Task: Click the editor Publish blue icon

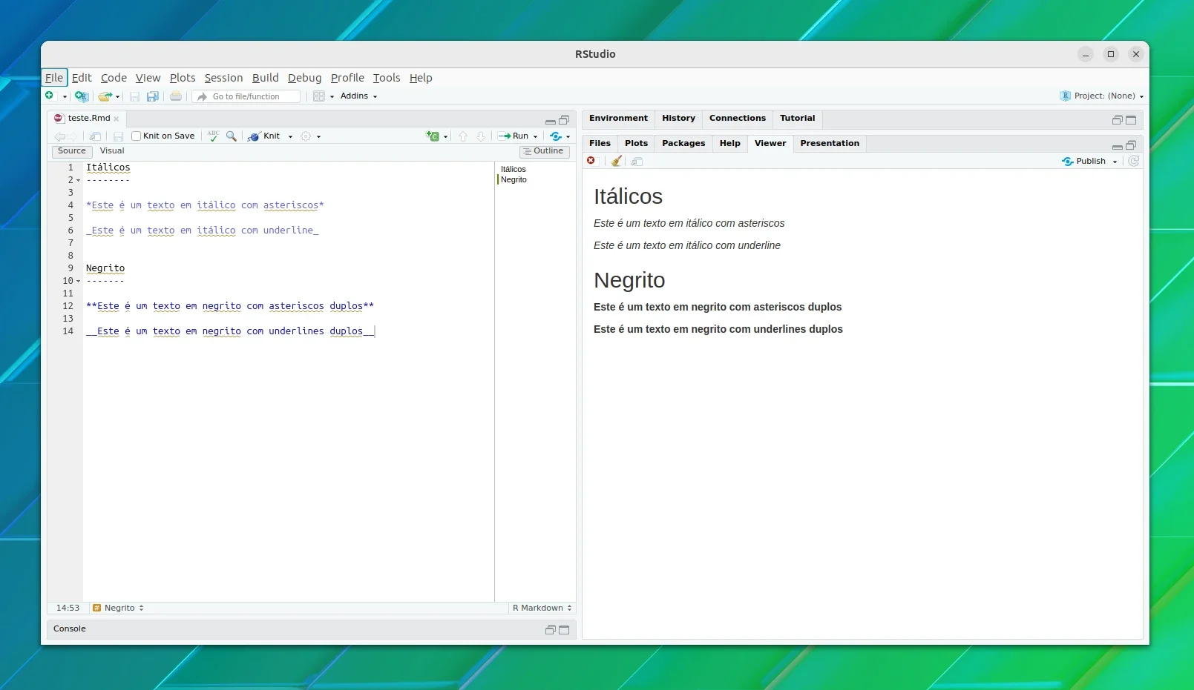Action: 556,136
